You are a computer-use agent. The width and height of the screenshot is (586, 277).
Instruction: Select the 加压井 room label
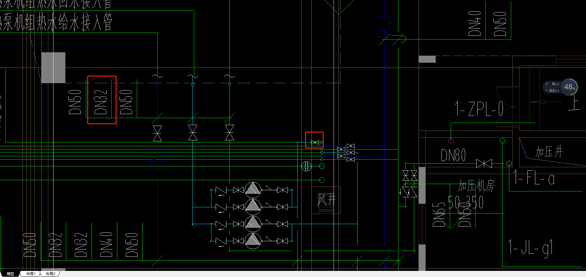tap(549, 151)
